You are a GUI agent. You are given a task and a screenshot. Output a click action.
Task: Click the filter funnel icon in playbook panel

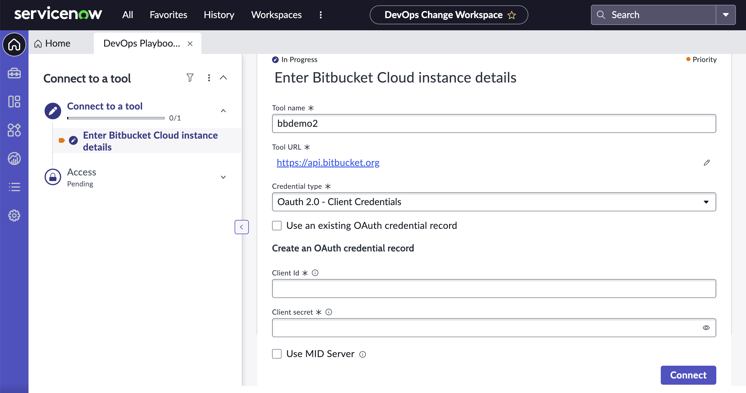[190, 78]
